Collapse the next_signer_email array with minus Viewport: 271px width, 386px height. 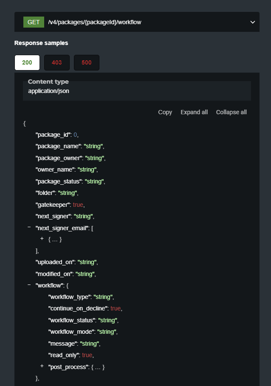point(29,228)
